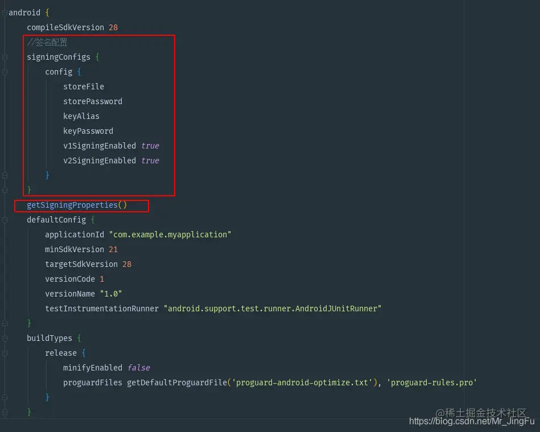This screenshot has width=540, height=432.
Task: Collapse the release block fold marker
Action: [x=5, y=353]
